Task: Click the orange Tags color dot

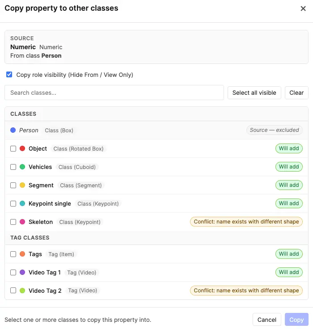Action: [22, 254]
